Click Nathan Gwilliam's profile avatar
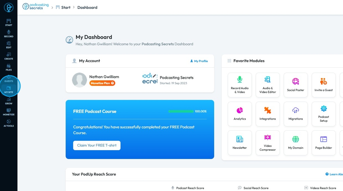Image resolution: width=343 pixels, height=191 pixels. [79, 80]
